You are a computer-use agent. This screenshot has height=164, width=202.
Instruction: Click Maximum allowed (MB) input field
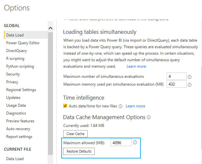pos(121,143)
